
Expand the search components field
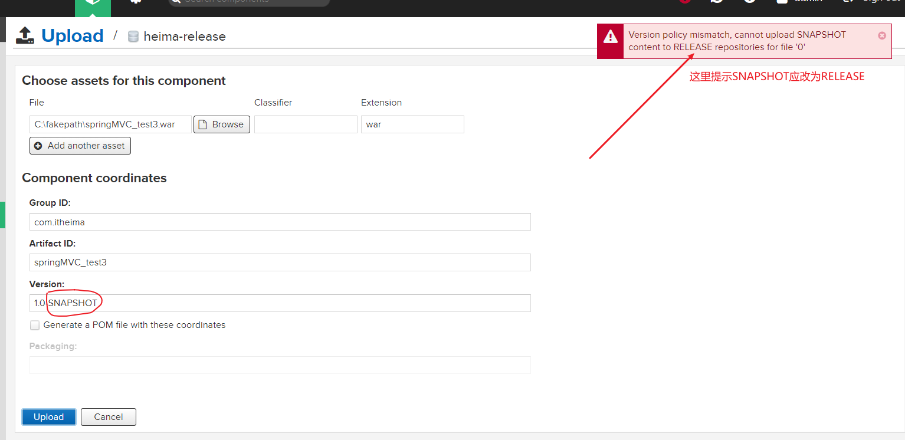point(248,2)
